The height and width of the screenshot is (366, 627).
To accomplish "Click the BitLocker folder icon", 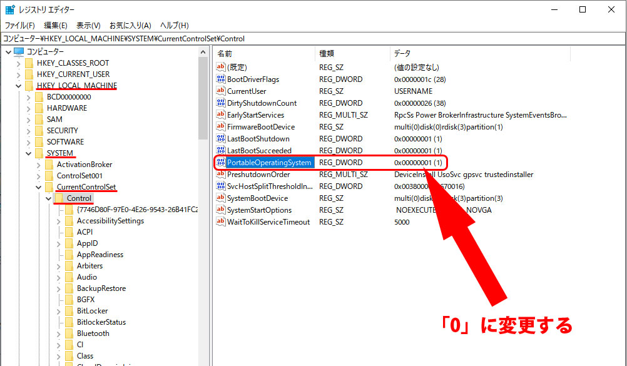I will coord(69,311).
